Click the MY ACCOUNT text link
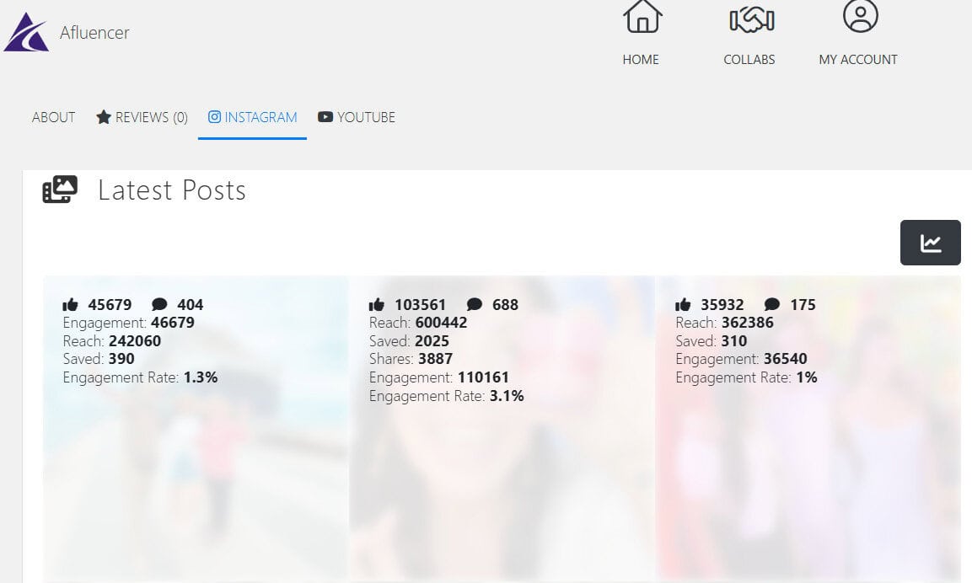This screenshot has height=583, width=972. click(x=857, y=60)
